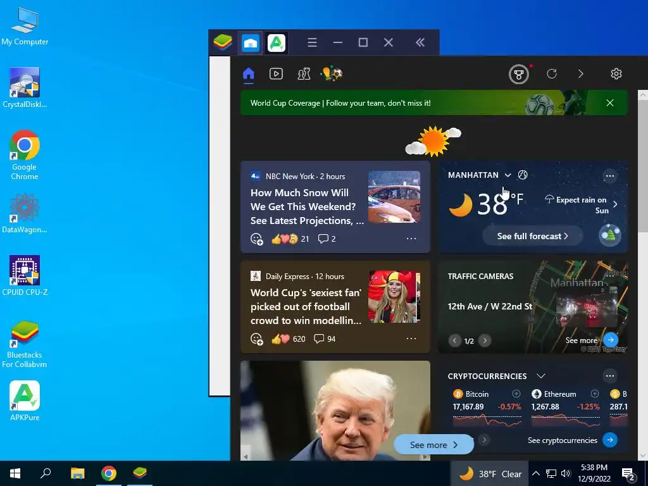This screenshot has width=648, height=486.
Task: Collapse the BlueStacks sidebar with double-arrow
Action: click(x=420, y=42)
